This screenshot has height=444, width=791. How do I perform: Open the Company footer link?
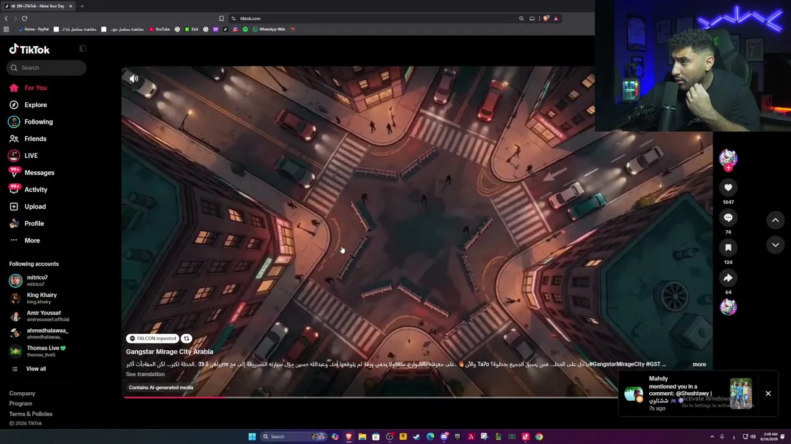tap(22, 393)
